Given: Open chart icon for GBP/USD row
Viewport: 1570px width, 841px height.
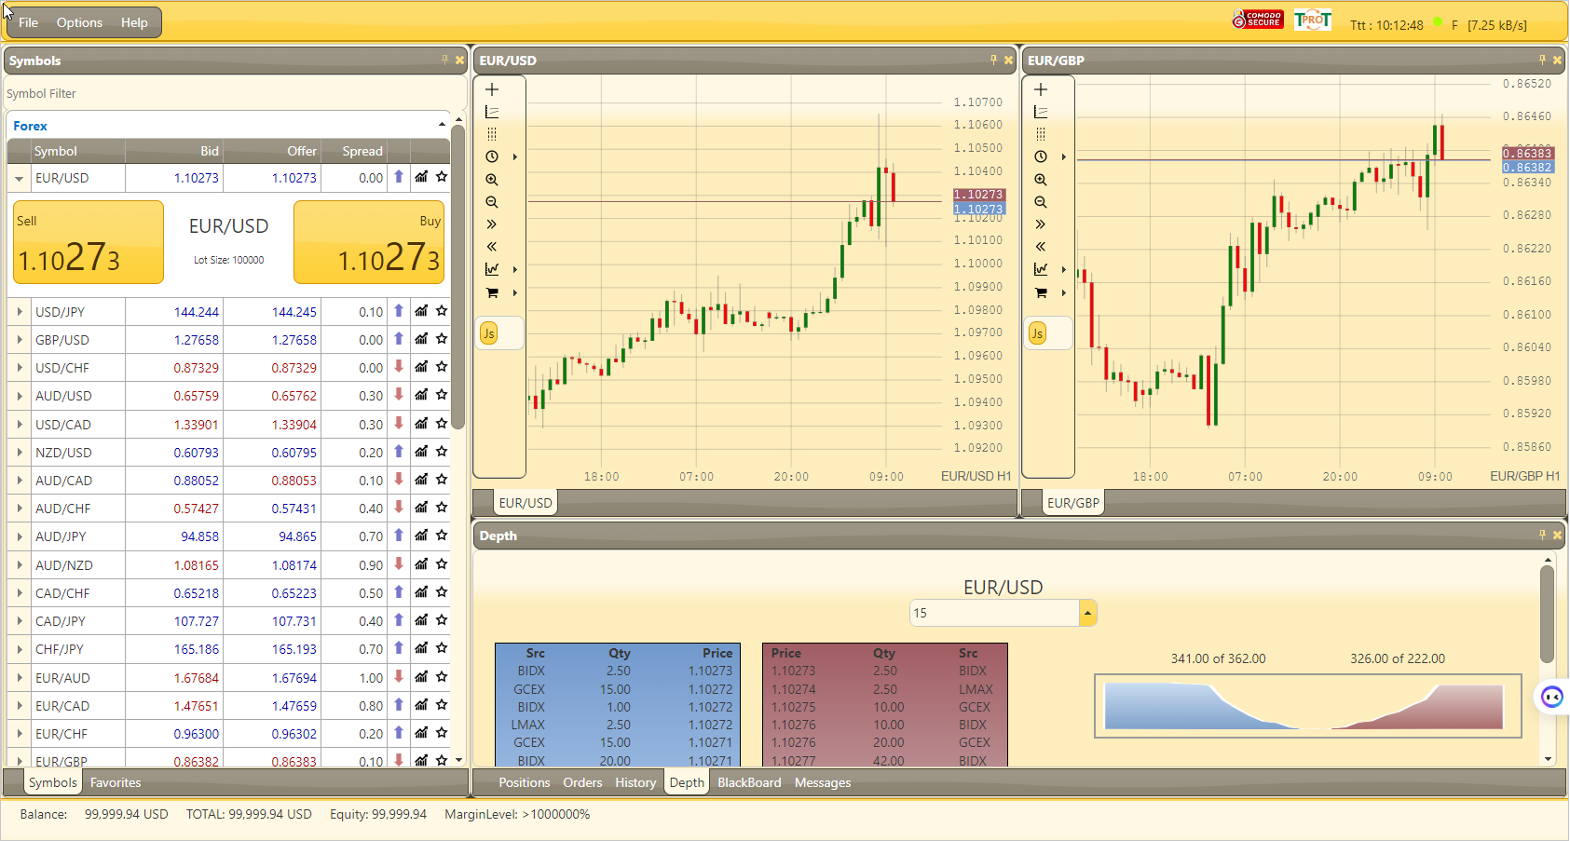Looking at the screenshot, I should pos(421,339).
